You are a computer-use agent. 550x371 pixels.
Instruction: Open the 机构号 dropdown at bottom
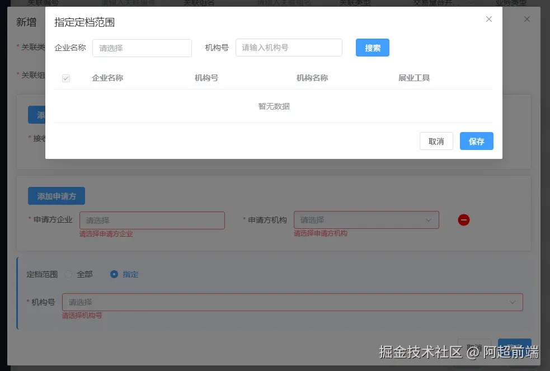click(293, 302)
